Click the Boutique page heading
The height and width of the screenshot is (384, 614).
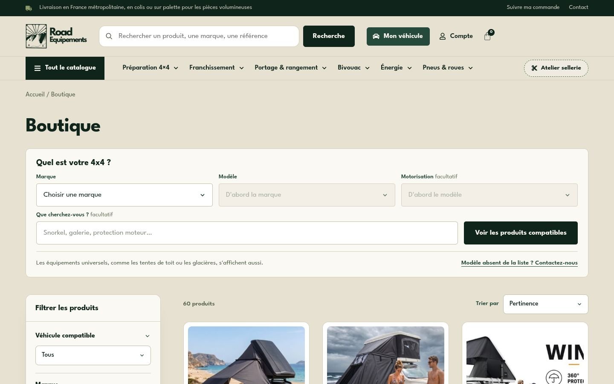[63, 126]
